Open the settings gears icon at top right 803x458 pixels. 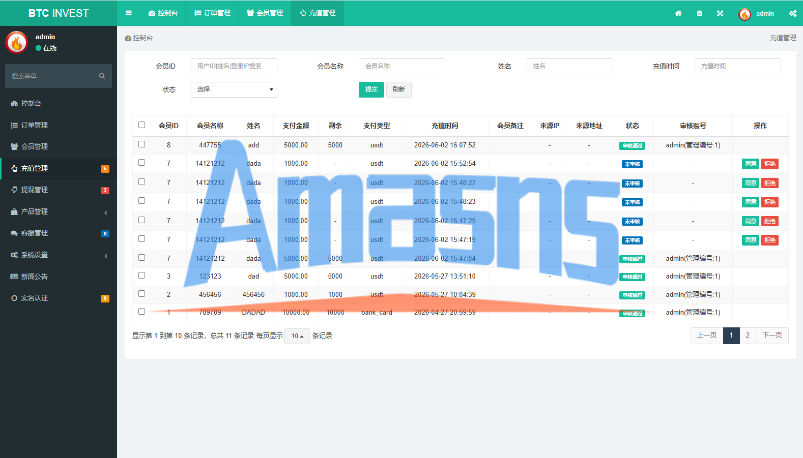(x=793, y=14)
